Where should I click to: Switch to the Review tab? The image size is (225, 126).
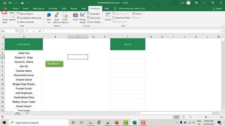[x=74, y=8]
